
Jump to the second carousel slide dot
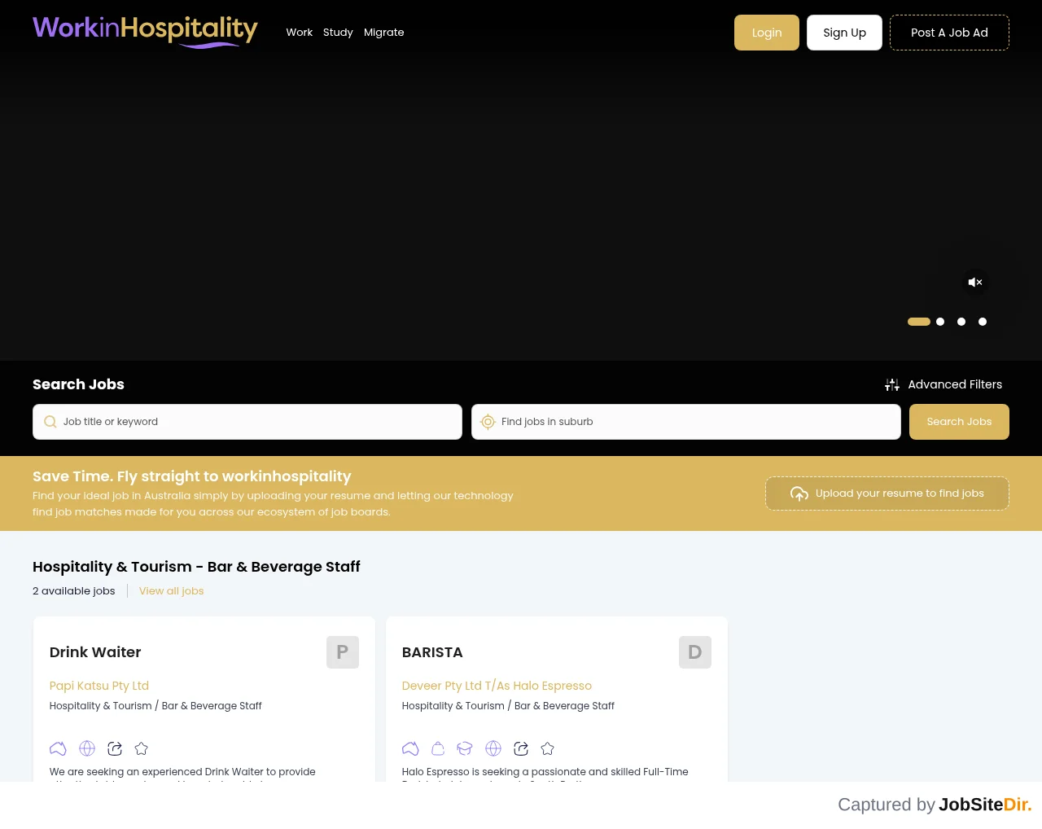(x=940, y=322)
